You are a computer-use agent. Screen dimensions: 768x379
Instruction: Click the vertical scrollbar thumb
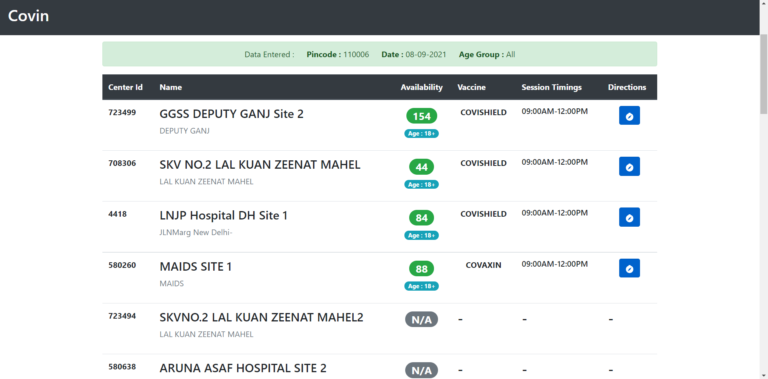pos(764,74)
